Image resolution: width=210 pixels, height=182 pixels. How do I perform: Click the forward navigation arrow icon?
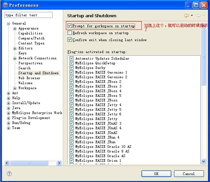[x=198, y=16]
